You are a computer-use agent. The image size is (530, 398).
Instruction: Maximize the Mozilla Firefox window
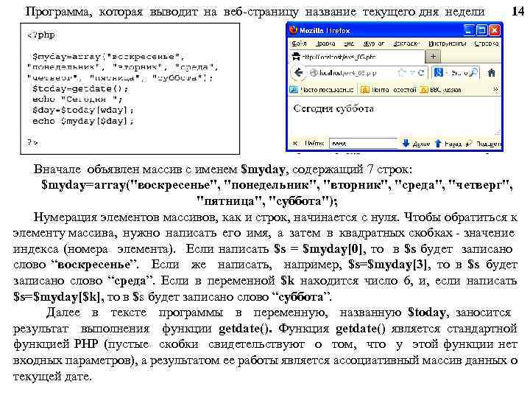pyautogui.click(x=481, y=30)
